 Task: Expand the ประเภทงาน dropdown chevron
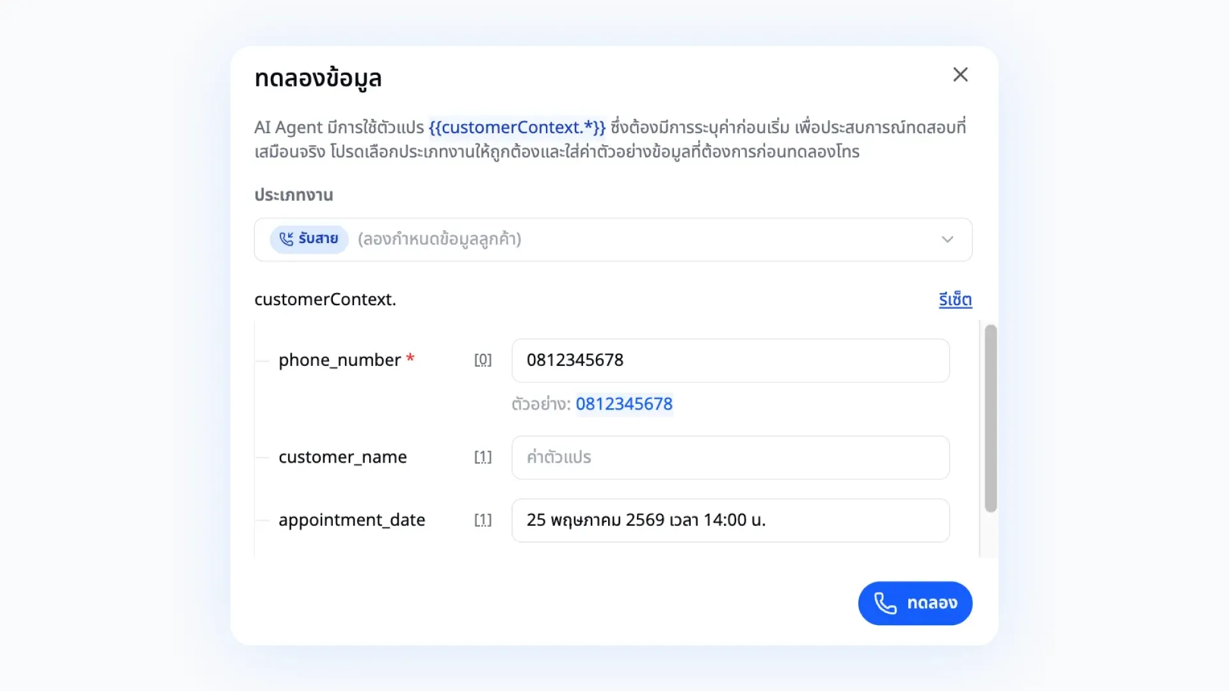pyautogui.click(x=947, y=239)
